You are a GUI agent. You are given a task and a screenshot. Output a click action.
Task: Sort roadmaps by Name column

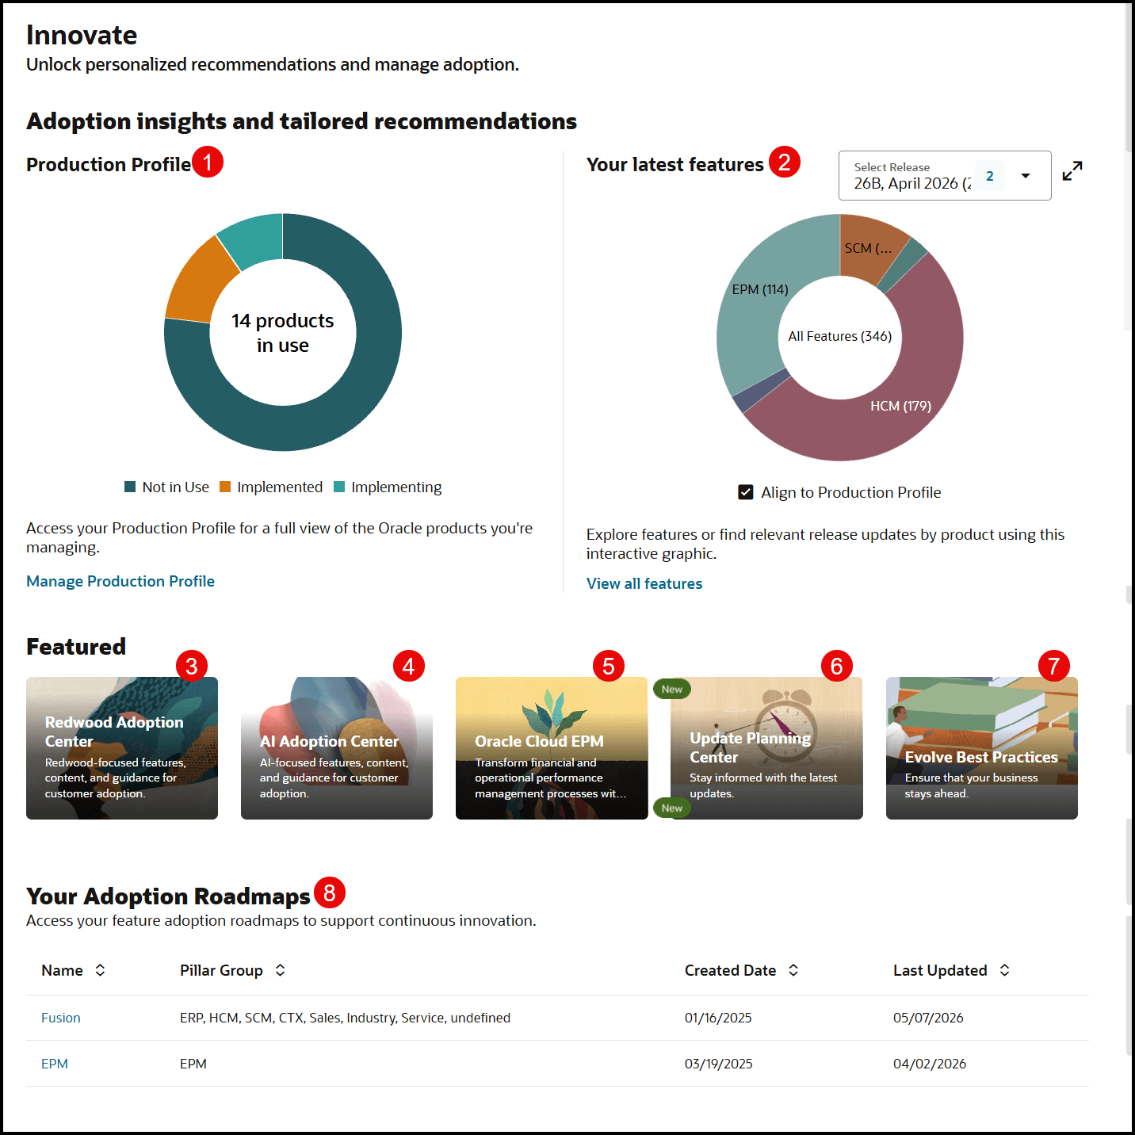[100, 970]
